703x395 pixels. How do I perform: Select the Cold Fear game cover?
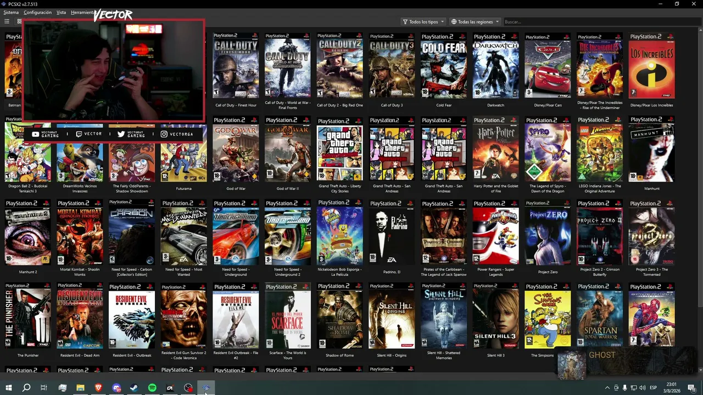click(x=444, y=66)
